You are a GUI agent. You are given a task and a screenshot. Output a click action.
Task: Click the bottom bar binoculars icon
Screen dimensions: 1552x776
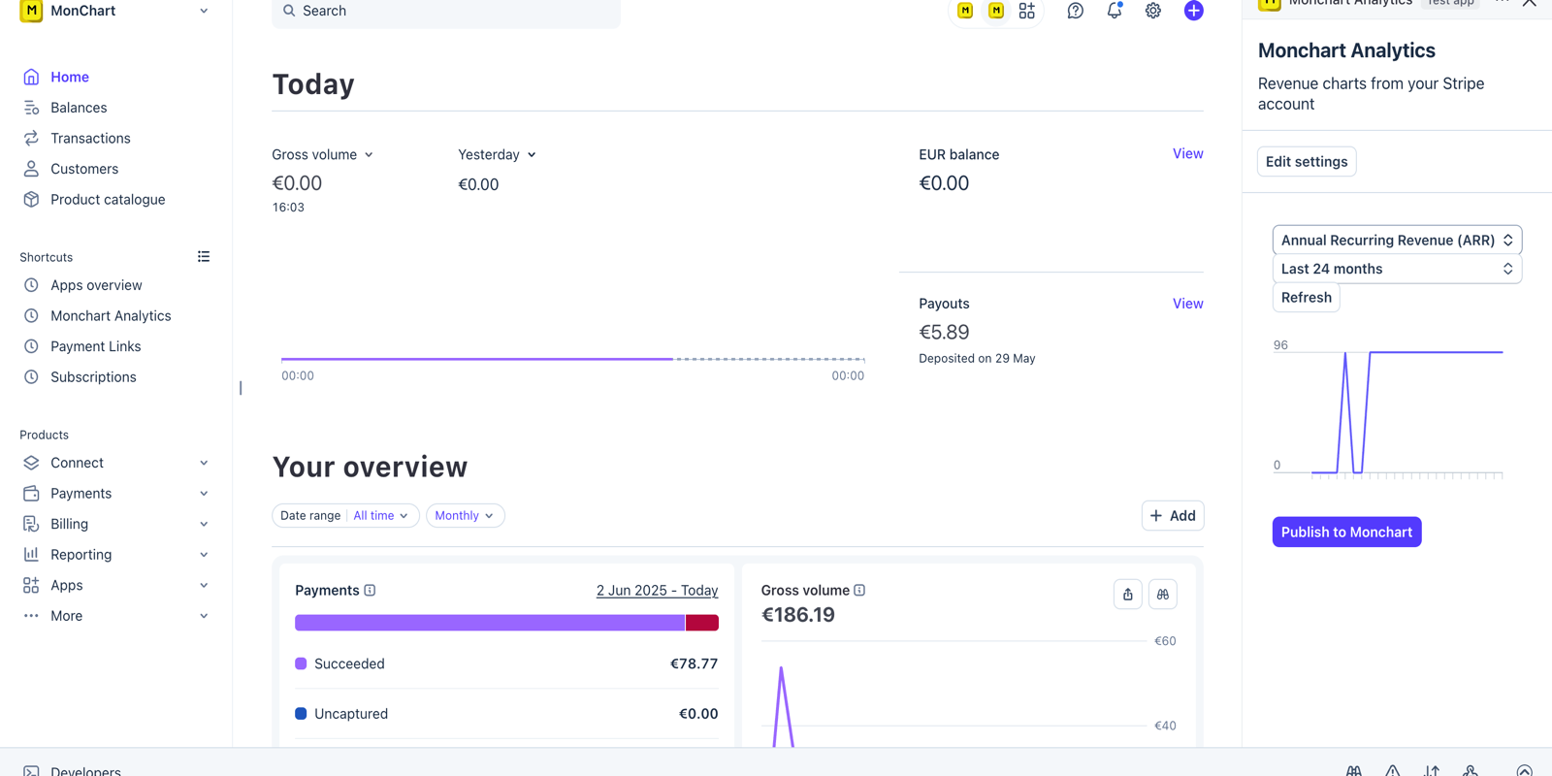(x=1354, y=771)
